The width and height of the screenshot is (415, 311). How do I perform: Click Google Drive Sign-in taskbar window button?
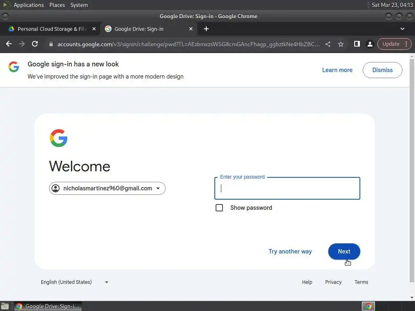tap(48, 306)
